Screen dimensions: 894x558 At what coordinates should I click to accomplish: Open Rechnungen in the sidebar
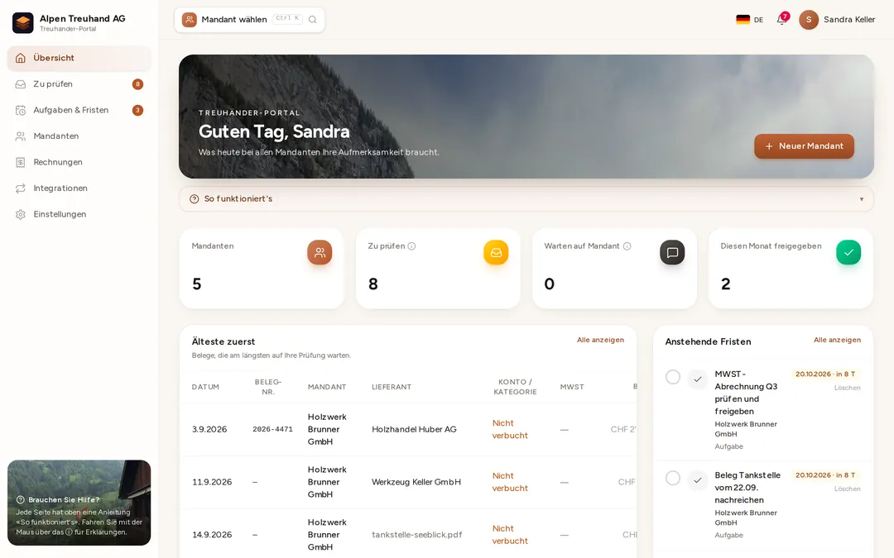[x=79, y=162]
